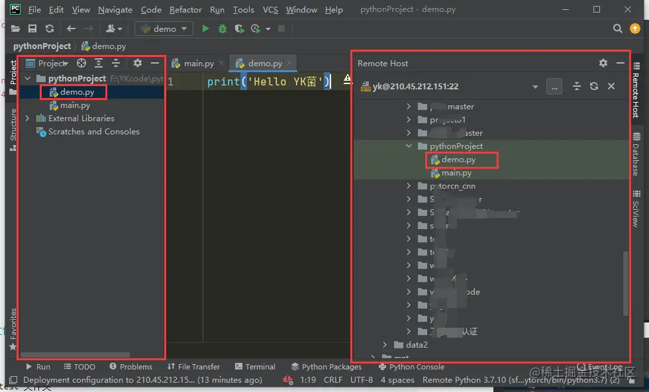Open the Terminal tool window

pyautogui.click(x=255, y=367)
